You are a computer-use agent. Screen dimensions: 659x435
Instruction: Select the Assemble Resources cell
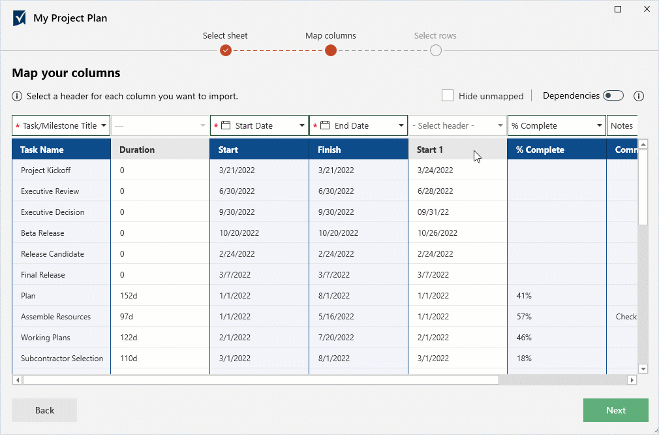point(61,316)
